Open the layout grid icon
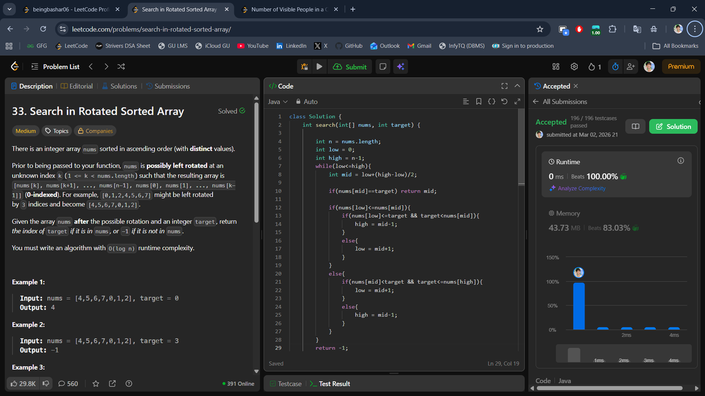Viewport: 705px width, 396px height. tap(556, 67)
